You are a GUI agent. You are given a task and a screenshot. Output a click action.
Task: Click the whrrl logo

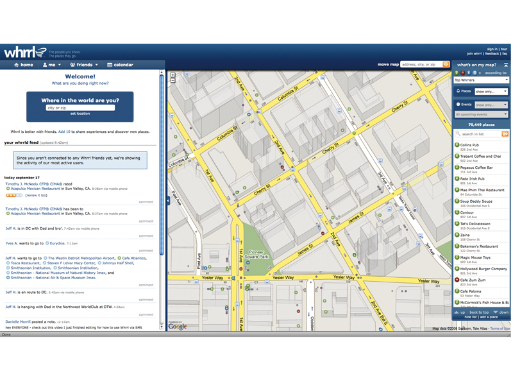point(25,53)
